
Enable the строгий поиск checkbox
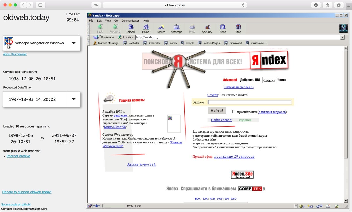[234, 111]
